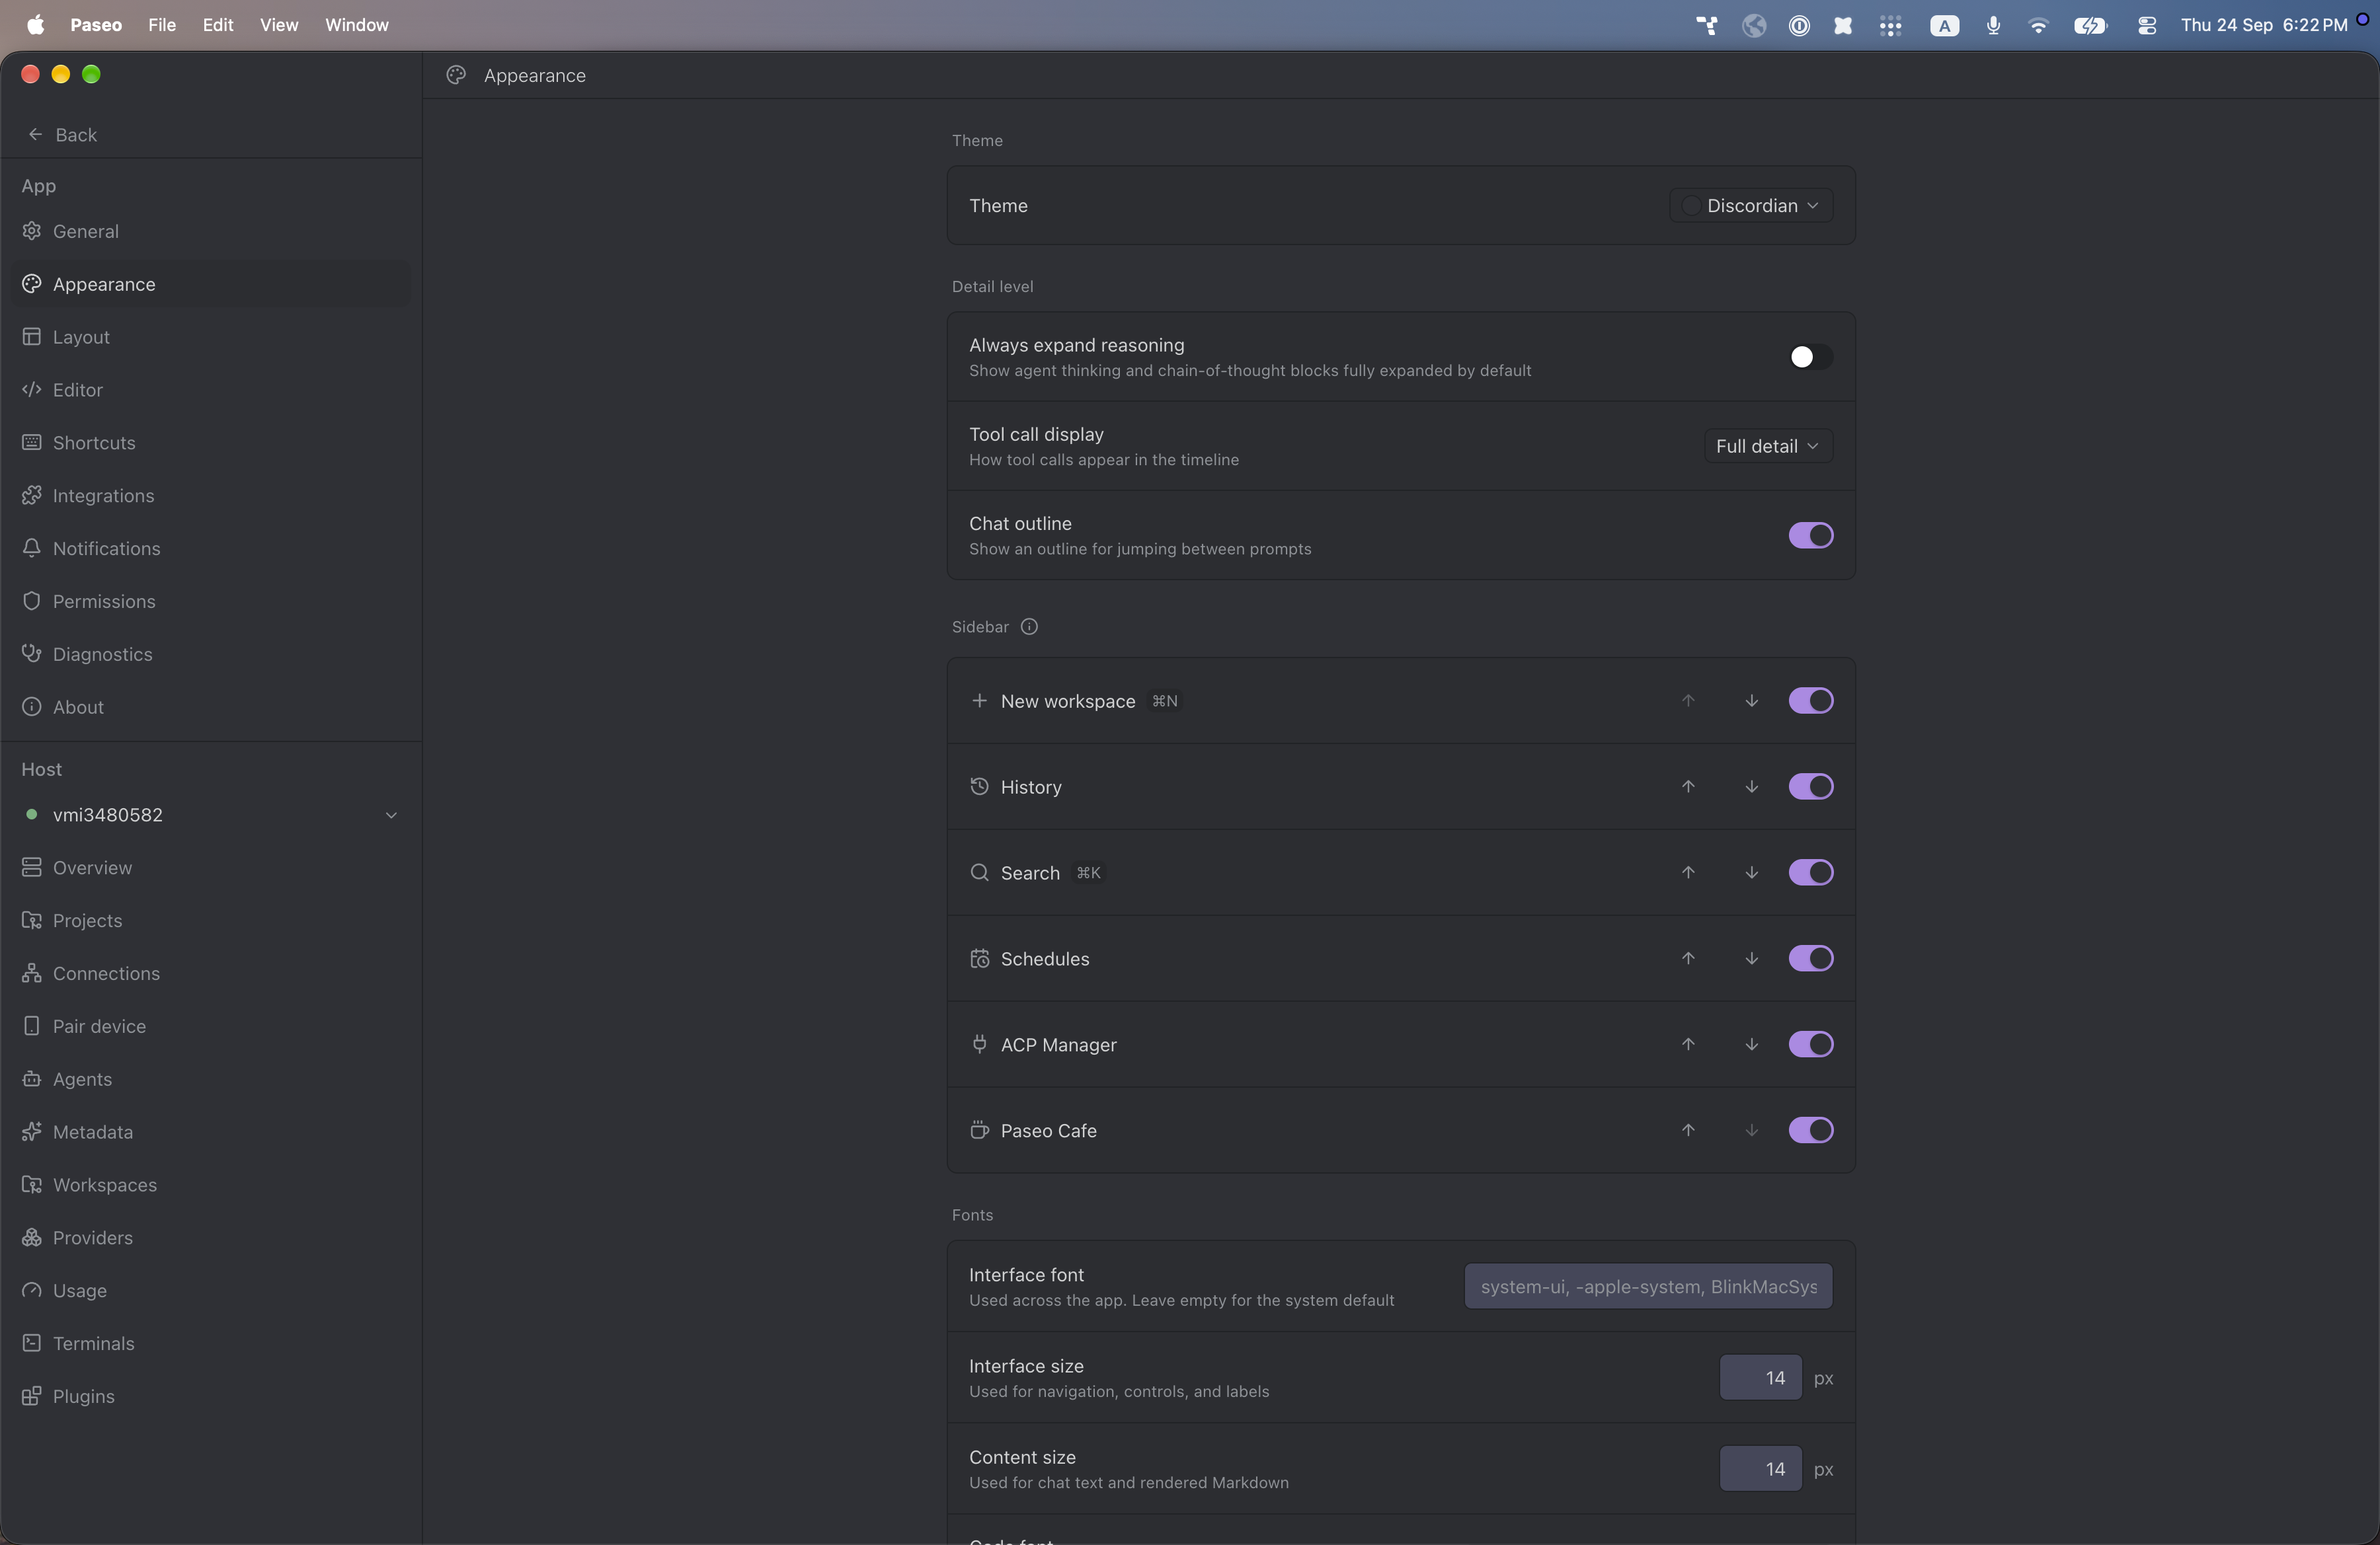Click the Content size px field

(1760, 1469)
